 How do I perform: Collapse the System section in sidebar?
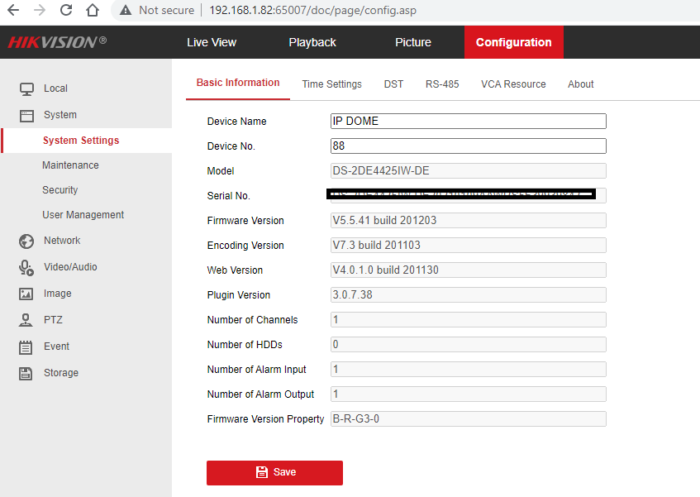60,115
